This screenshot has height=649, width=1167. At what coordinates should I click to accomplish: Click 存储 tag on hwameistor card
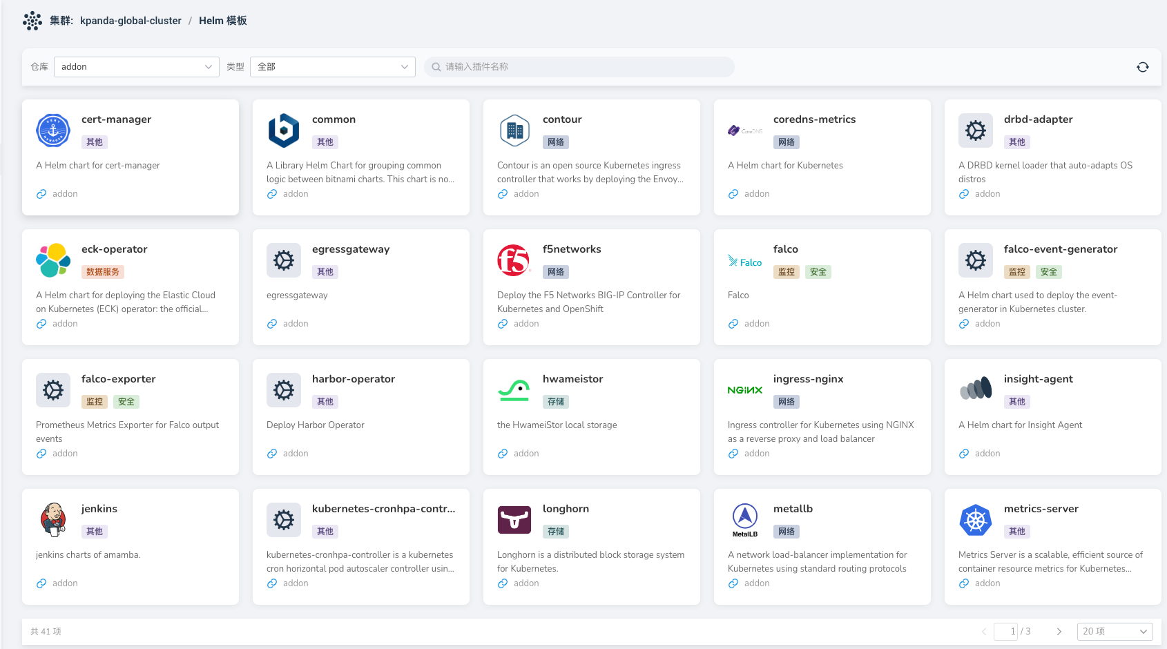pyautogui.click(x=556, y=402)
